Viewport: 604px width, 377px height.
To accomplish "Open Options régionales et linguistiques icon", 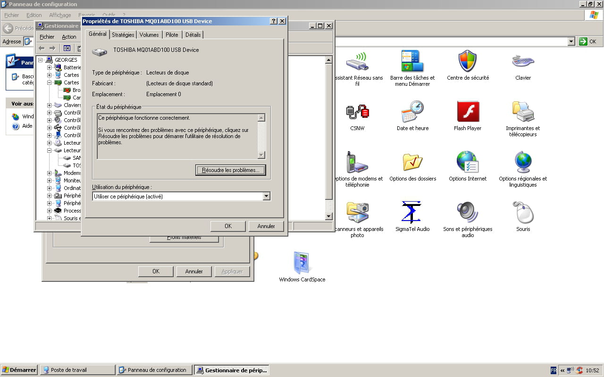I will tap(523, 162).
